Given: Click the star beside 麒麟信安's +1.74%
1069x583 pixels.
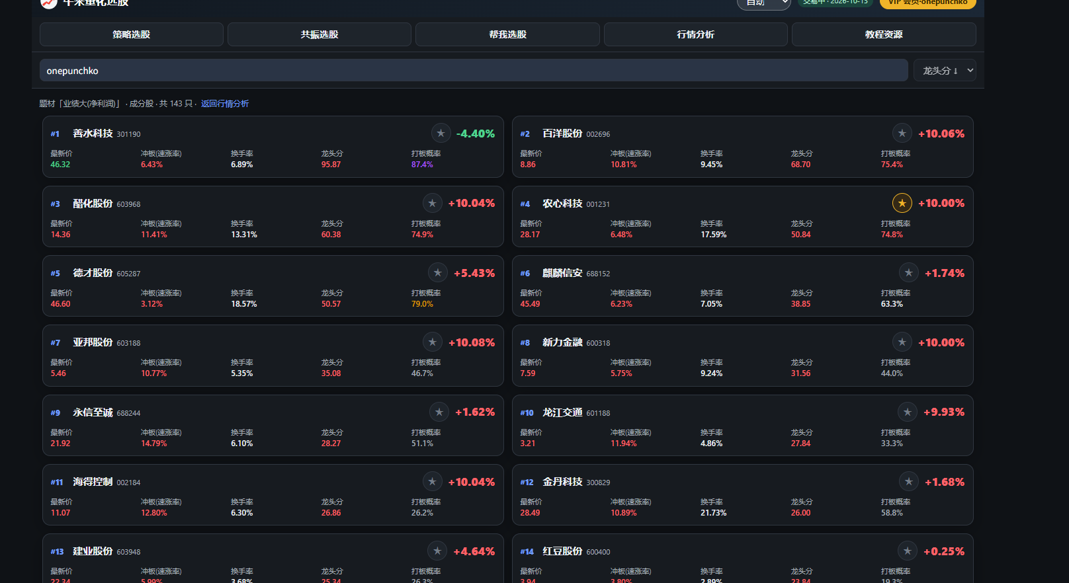Looking at the screenshot, I should pyautogui.click(x=909, y=272).
